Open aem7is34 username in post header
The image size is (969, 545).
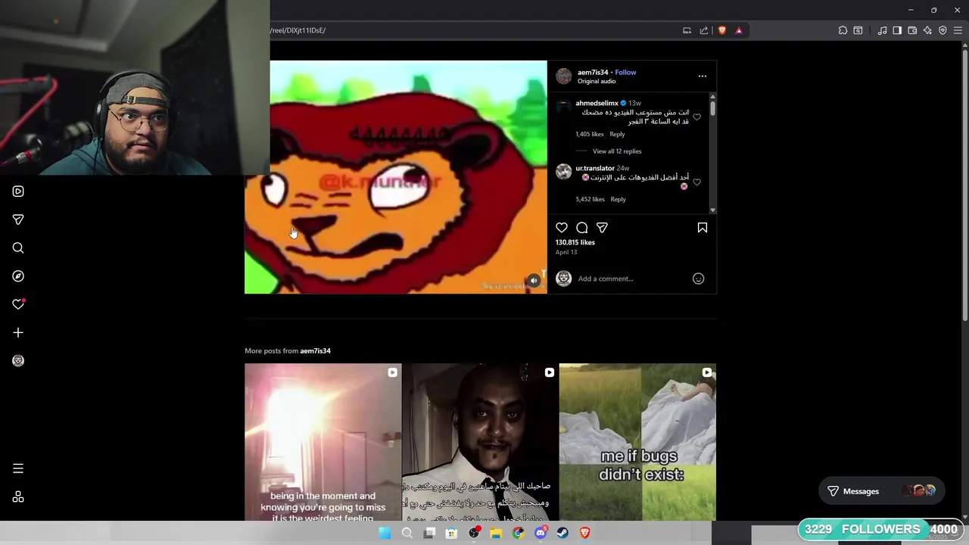pos(593,73)
